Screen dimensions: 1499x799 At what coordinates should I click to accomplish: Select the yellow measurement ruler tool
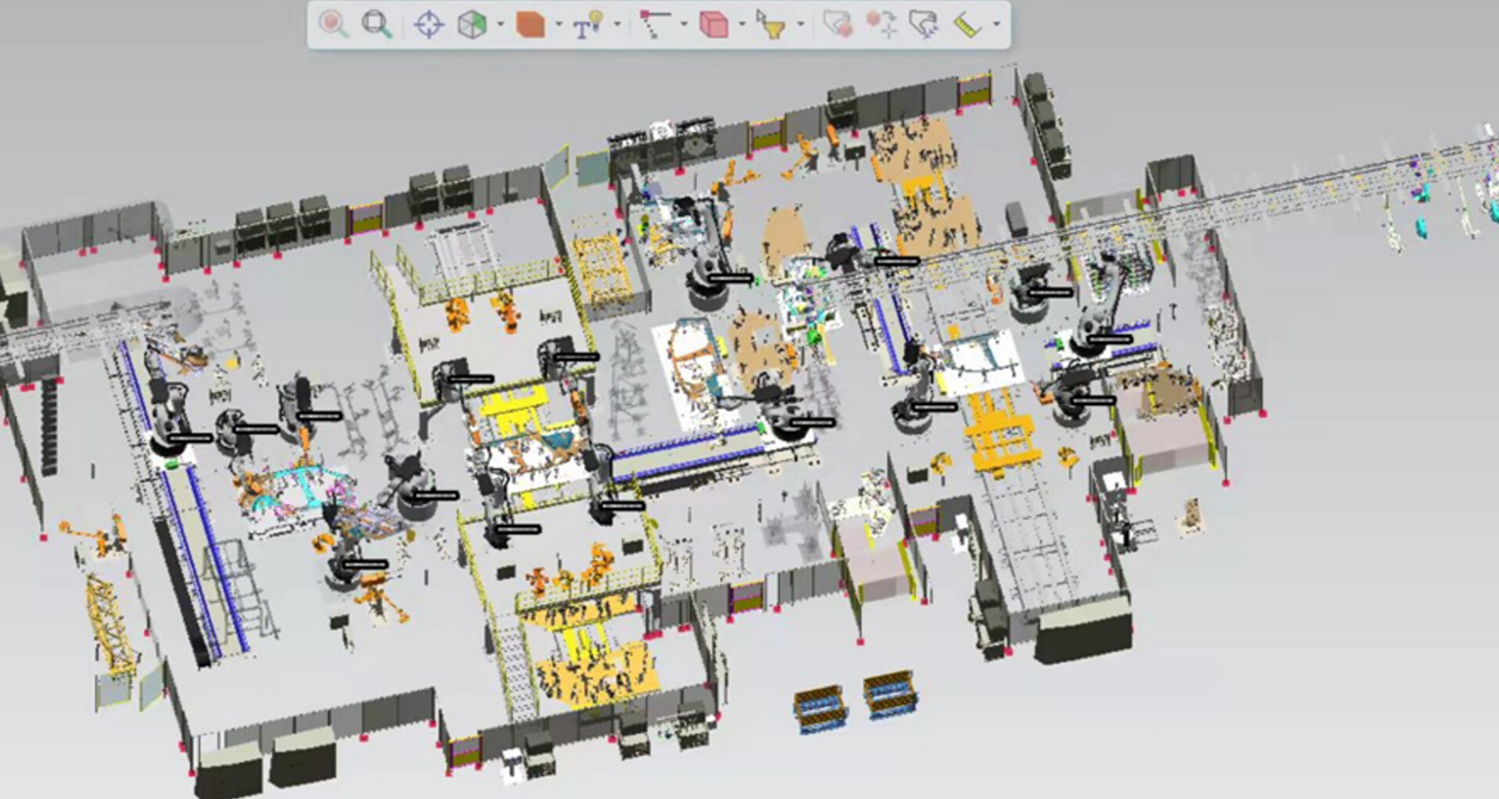click(967, 24)
